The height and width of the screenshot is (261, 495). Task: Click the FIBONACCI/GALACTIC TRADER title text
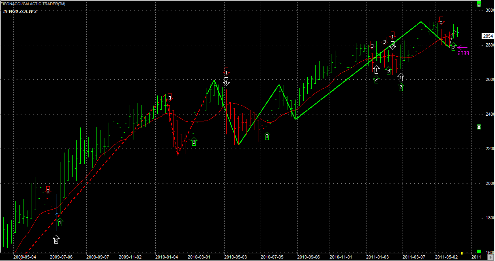(32, 4)
